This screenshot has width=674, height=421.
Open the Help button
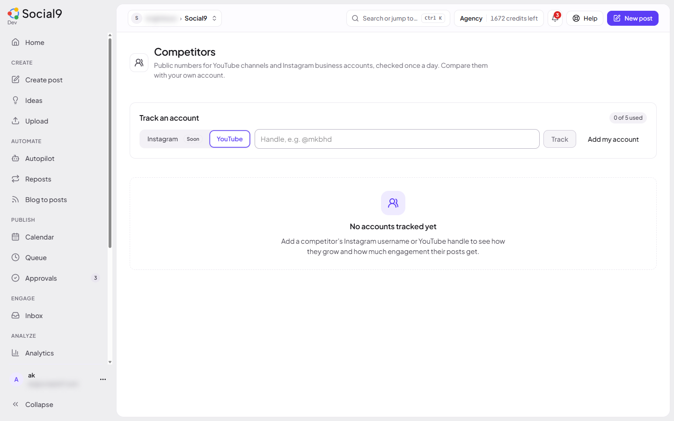tap(585, 18)
